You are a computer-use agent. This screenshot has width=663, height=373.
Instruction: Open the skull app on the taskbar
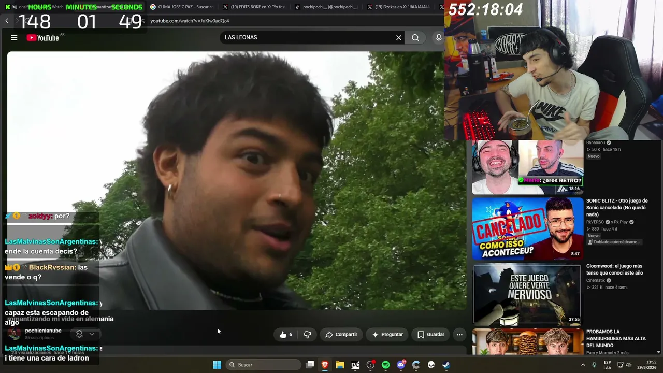coord(431,365)
